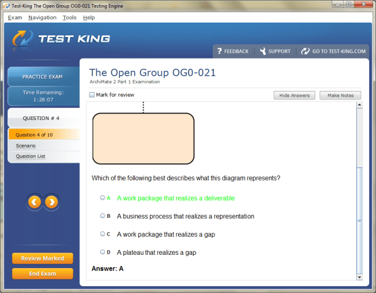Click the support wrench icon
This screenshot has height=293, width=376.
pos(263,51)
